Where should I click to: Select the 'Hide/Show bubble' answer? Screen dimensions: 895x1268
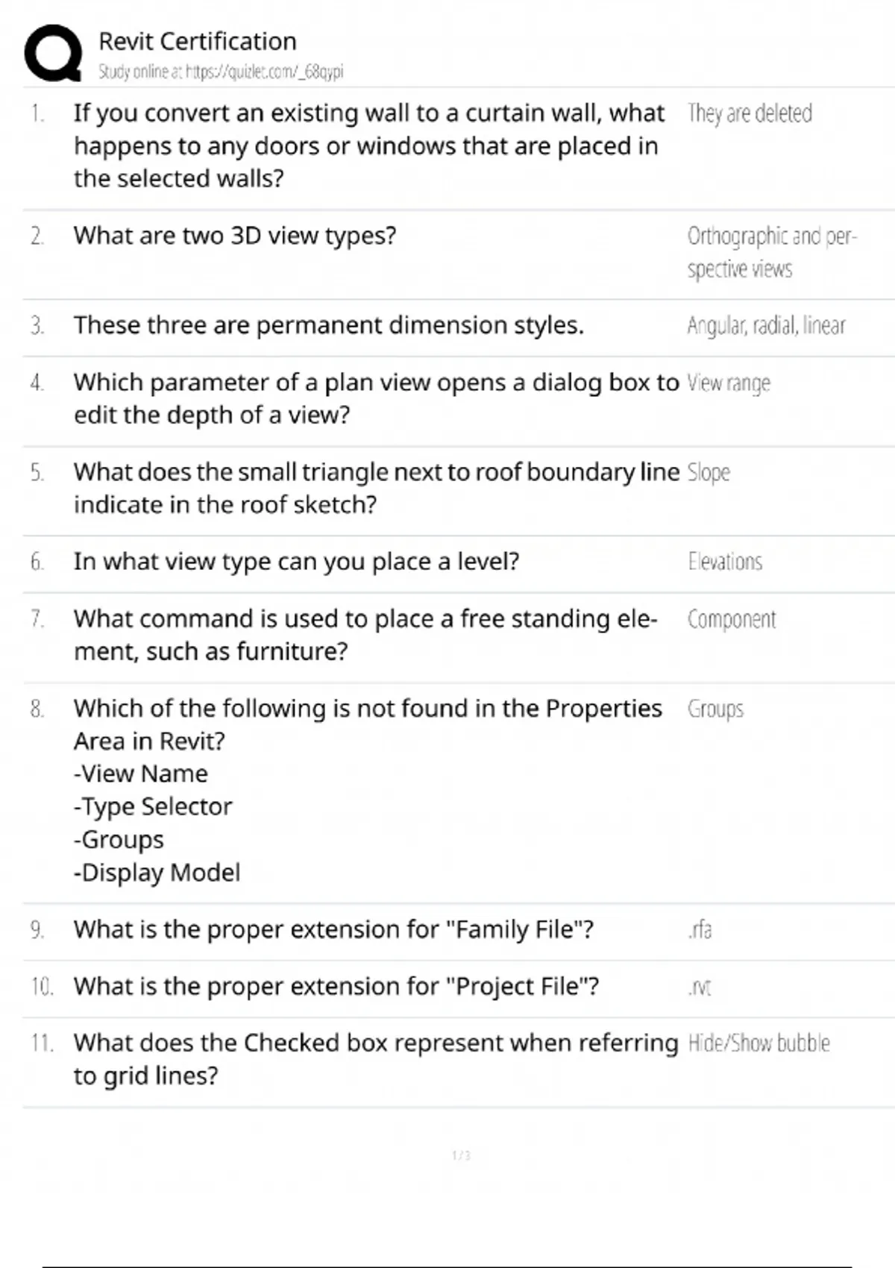(x=759, y=1043)
